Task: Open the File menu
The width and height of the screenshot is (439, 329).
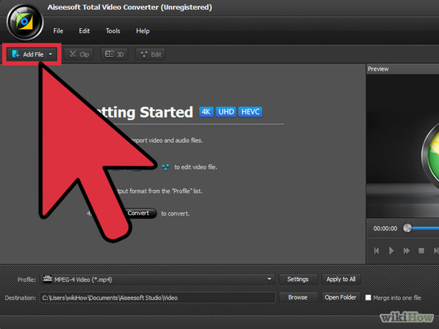Action: point(58,31)
